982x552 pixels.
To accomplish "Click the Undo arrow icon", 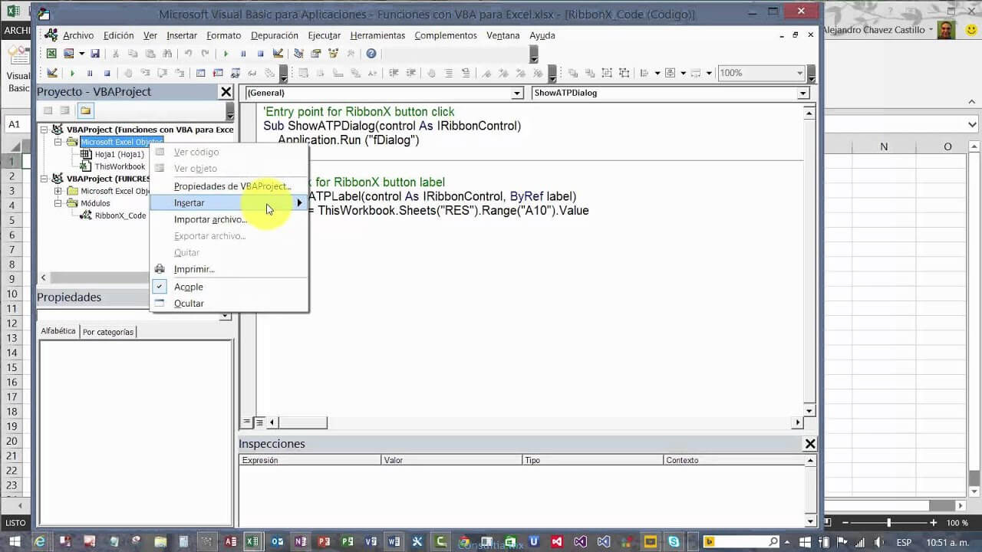I will tap(189, 54).
